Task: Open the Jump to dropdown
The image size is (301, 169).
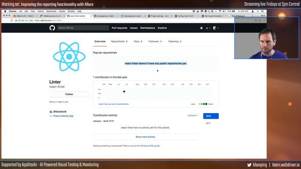Action: point(192,115)
